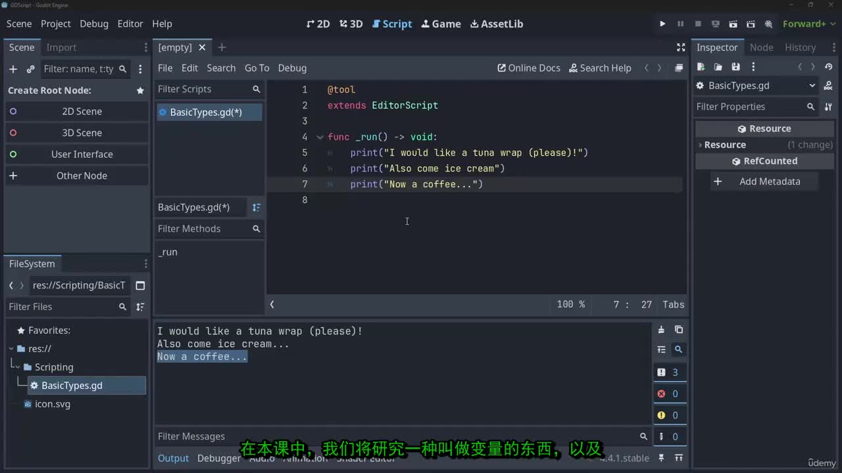
Task: Jump to the _run method
Action: coord(168,252)
